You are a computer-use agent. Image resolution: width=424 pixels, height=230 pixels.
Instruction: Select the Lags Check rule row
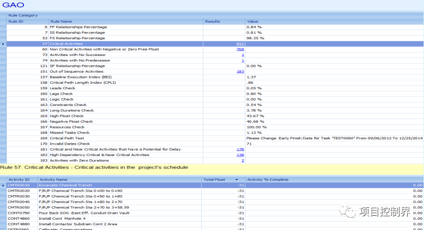[215, 94]
